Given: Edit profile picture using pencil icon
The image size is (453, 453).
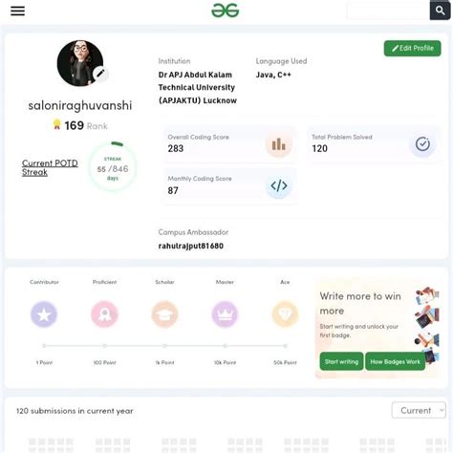Looking at the screenshot, I should pyautogui.click(x=100, y=74).
